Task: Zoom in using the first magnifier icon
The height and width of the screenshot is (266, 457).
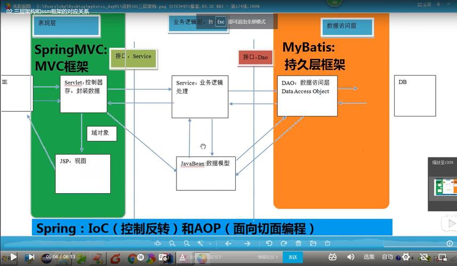Action: point(172,243)
